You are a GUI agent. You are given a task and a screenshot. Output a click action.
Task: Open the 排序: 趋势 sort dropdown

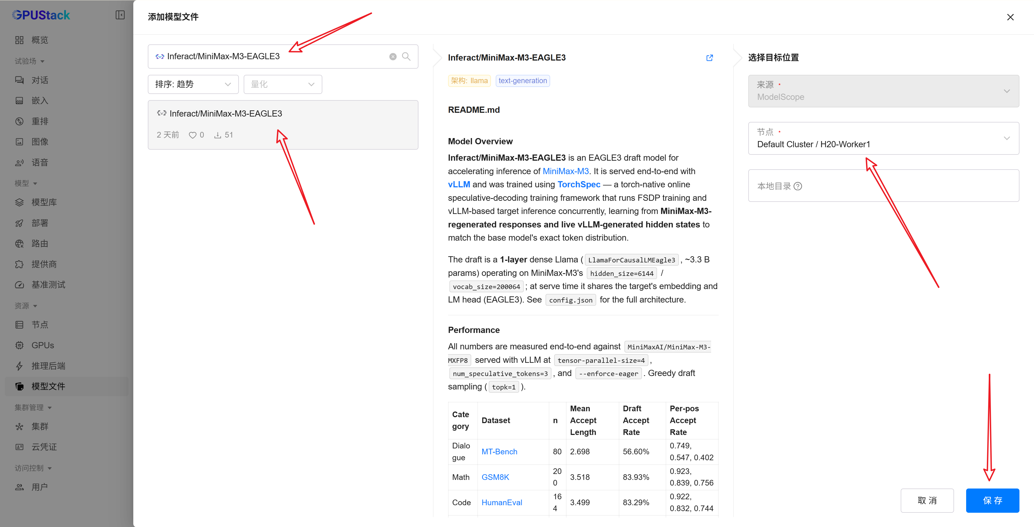193,84
